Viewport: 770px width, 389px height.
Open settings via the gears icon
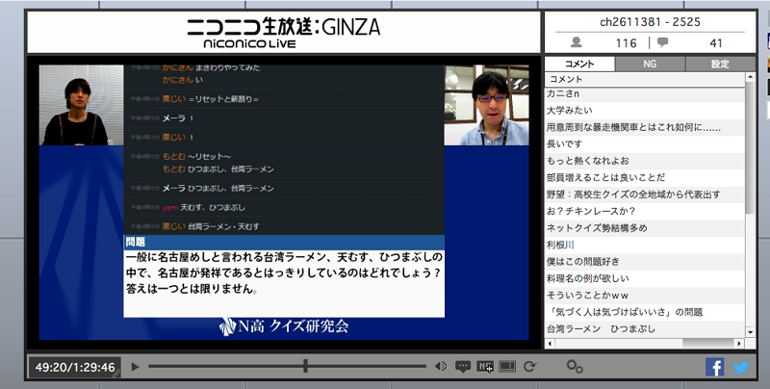[x=575, y=367]
